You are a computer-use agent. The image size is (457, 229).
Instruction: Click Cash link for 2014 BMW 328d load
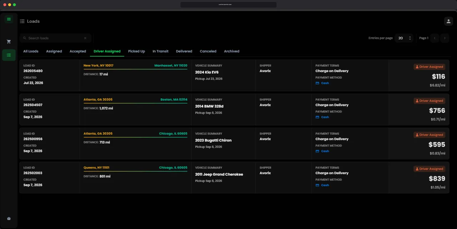coord(325,117)
